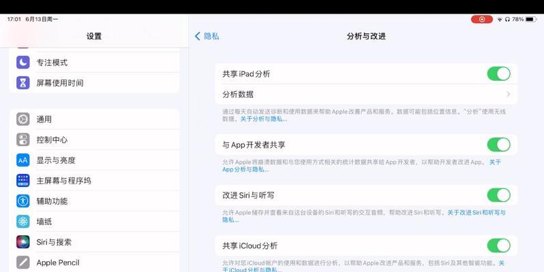Screen dimensions: 544x272
Task: Turn off 共享 iPad 分析 switch
Action: pyautogui.click(x=498, y=73)
